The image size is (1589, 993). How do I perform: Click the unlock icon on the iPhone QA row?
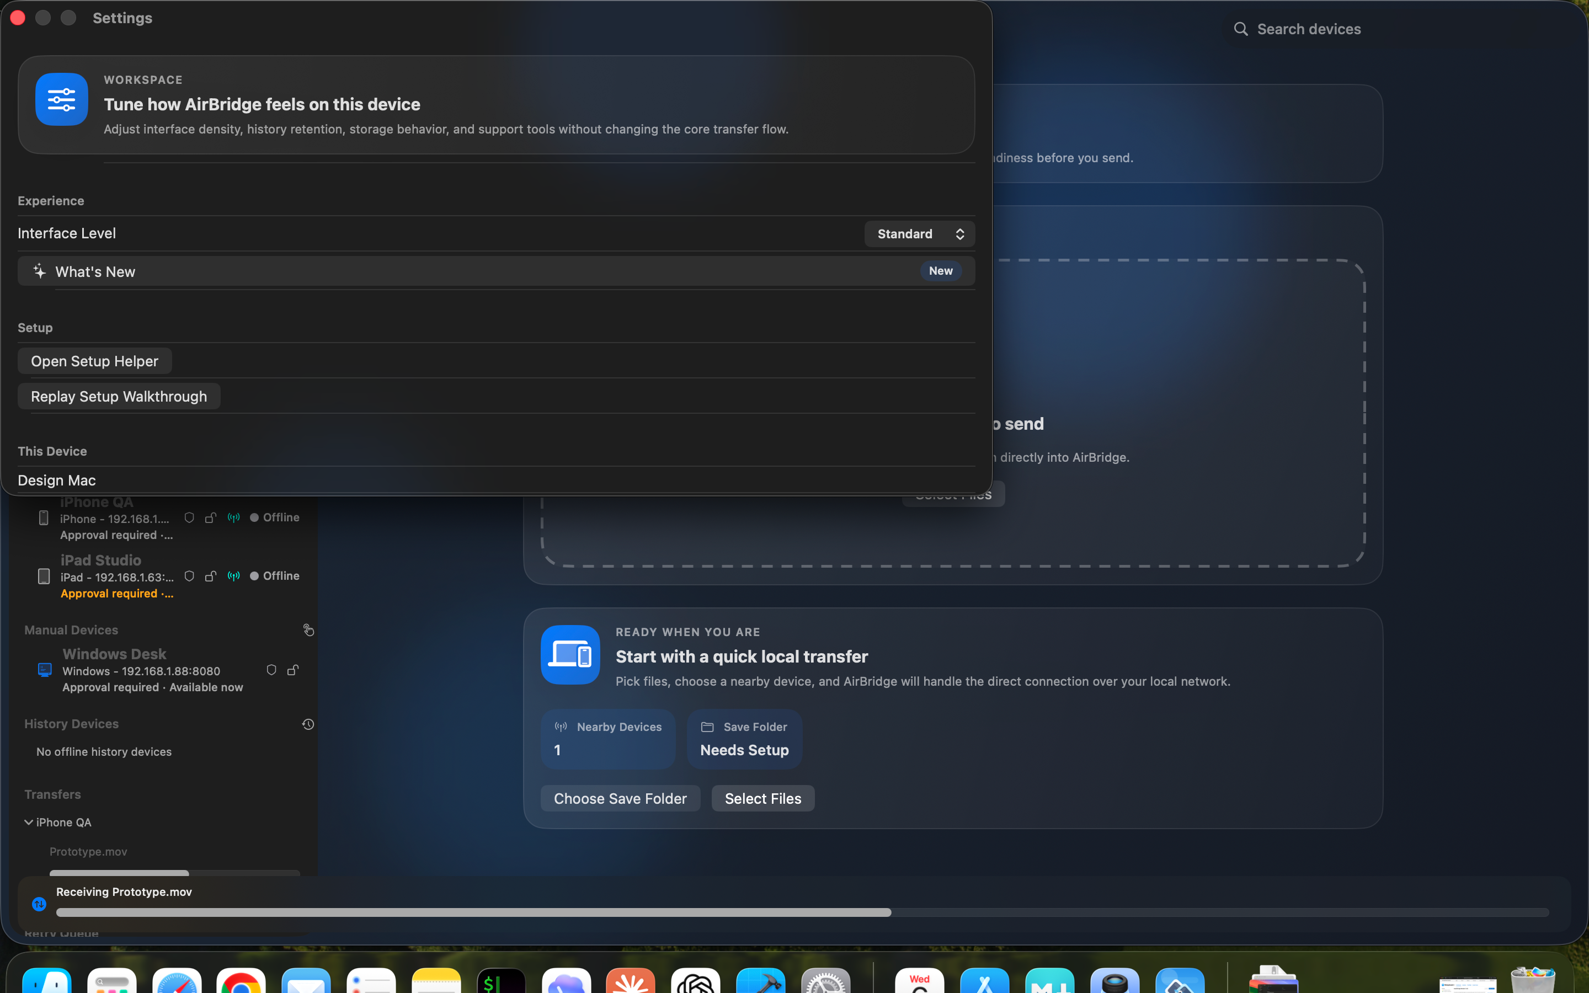click(211, 517)
